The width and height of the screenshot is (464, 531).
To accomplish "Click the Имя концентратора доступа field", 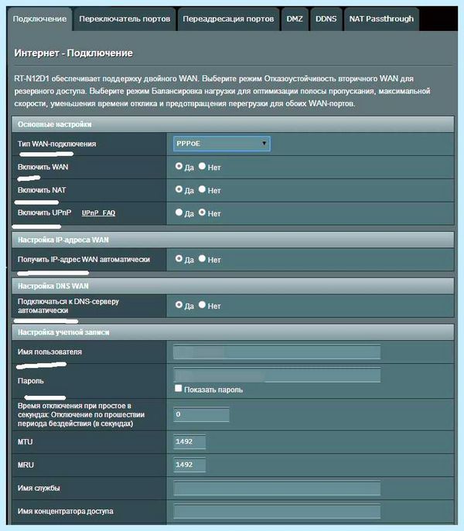I will pyautogui.click(x=277, y=511).
